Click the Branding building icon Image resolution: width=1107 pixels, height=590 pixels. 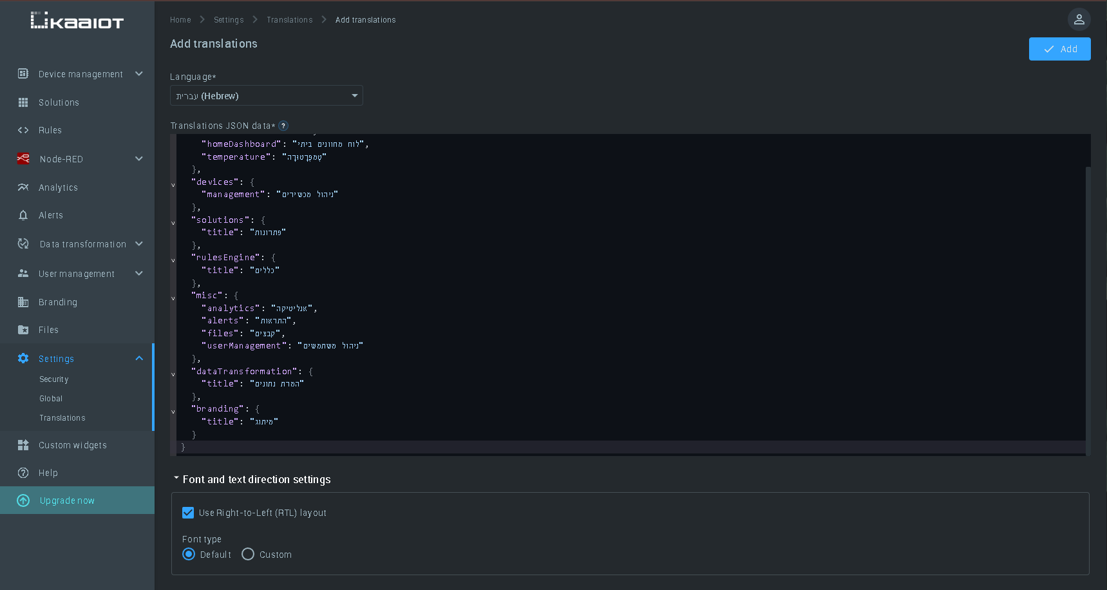(23, 302)
